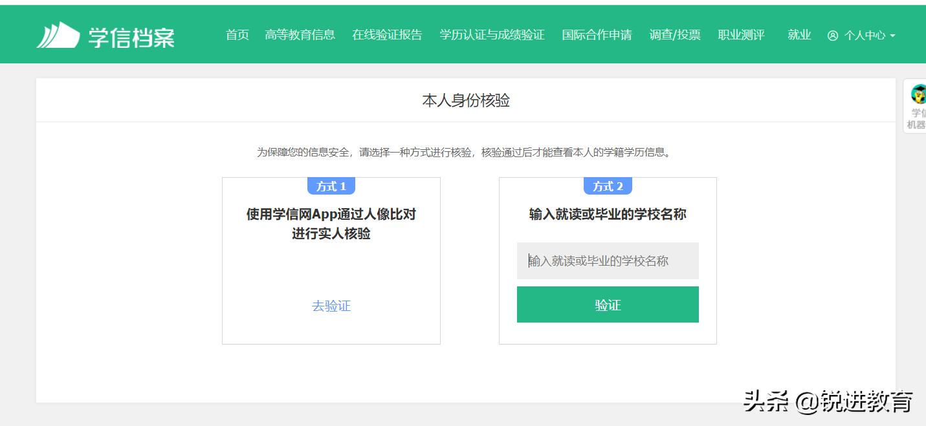The height and width of the screenshot is (426, 926).
Task: Select 首页 in the navigation bar
Action: [236, 36]
